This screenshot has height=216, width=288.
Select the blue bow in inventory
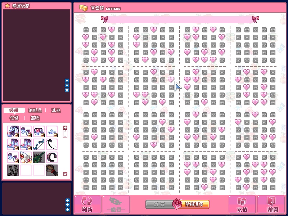[39, 145]
